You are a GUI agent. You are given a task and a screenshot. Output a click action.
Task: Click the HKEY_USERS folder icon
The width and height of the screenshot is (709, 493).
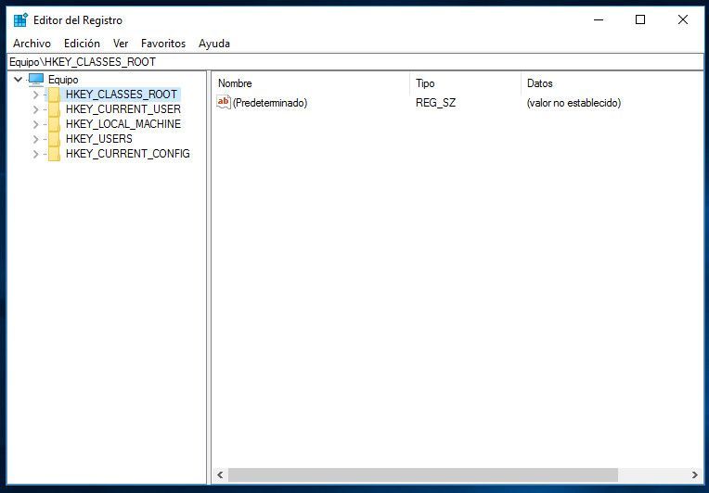[54, 139]
